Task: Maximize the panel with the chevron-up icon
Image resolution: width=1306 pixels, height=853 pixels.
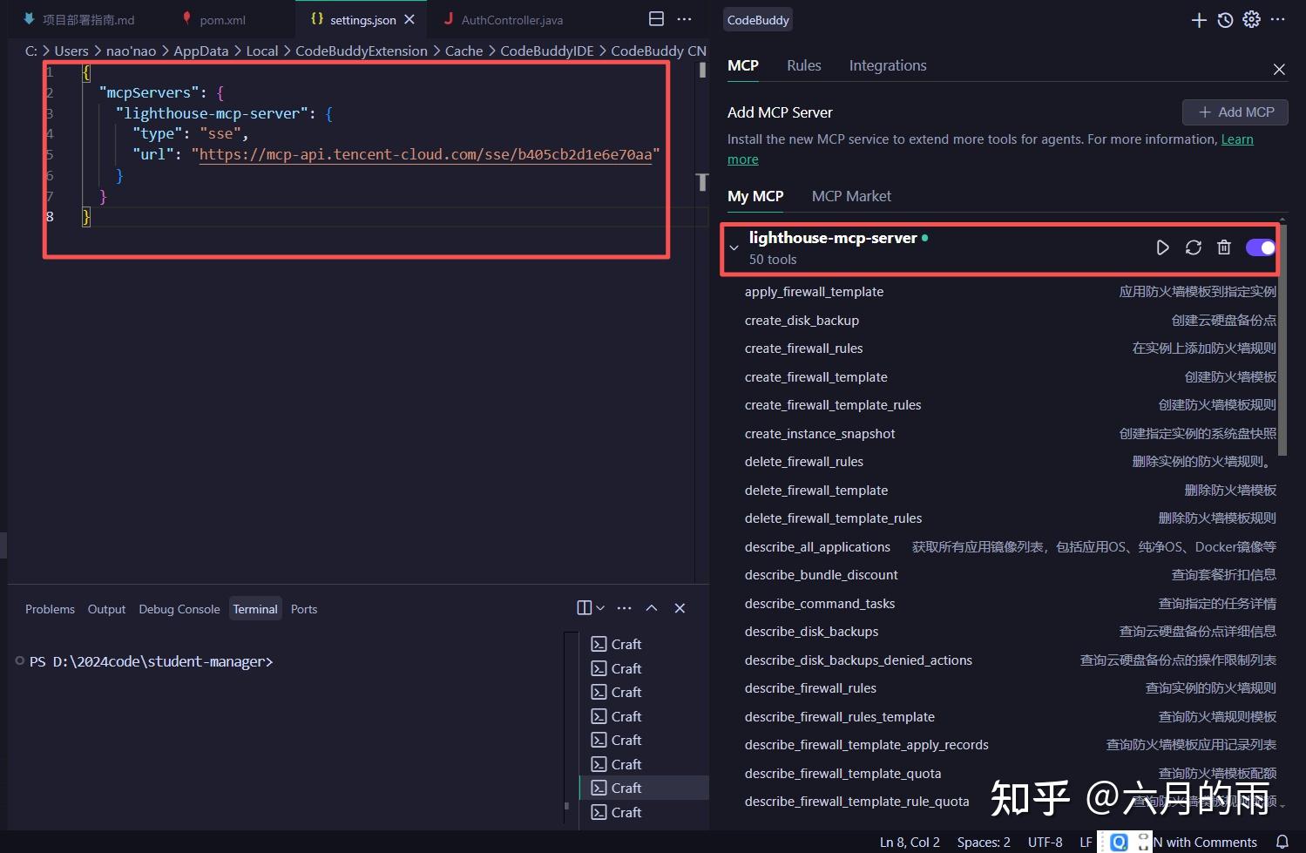Action: click(x=652, y=608)
